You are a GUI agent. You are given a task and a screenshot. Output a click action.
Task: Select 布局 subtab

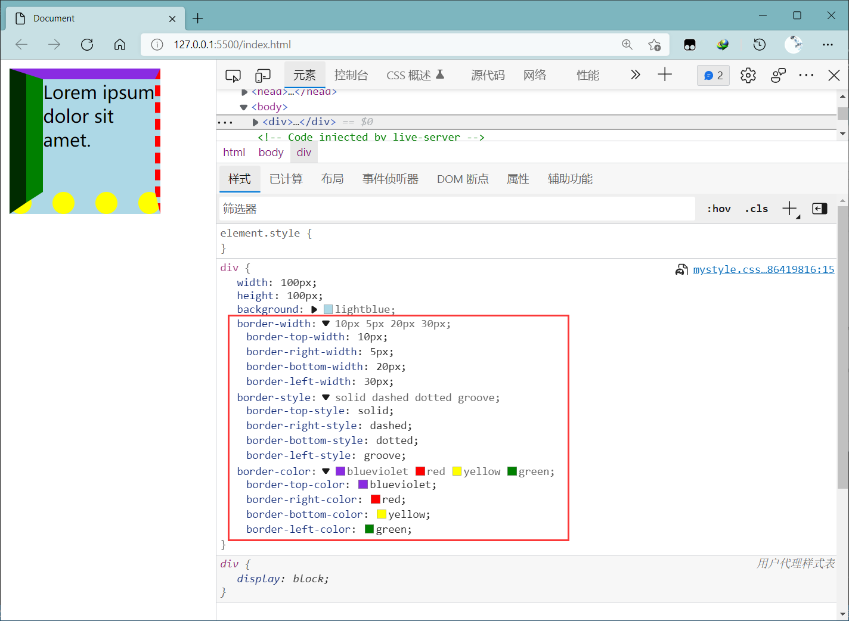pos(332,179)
